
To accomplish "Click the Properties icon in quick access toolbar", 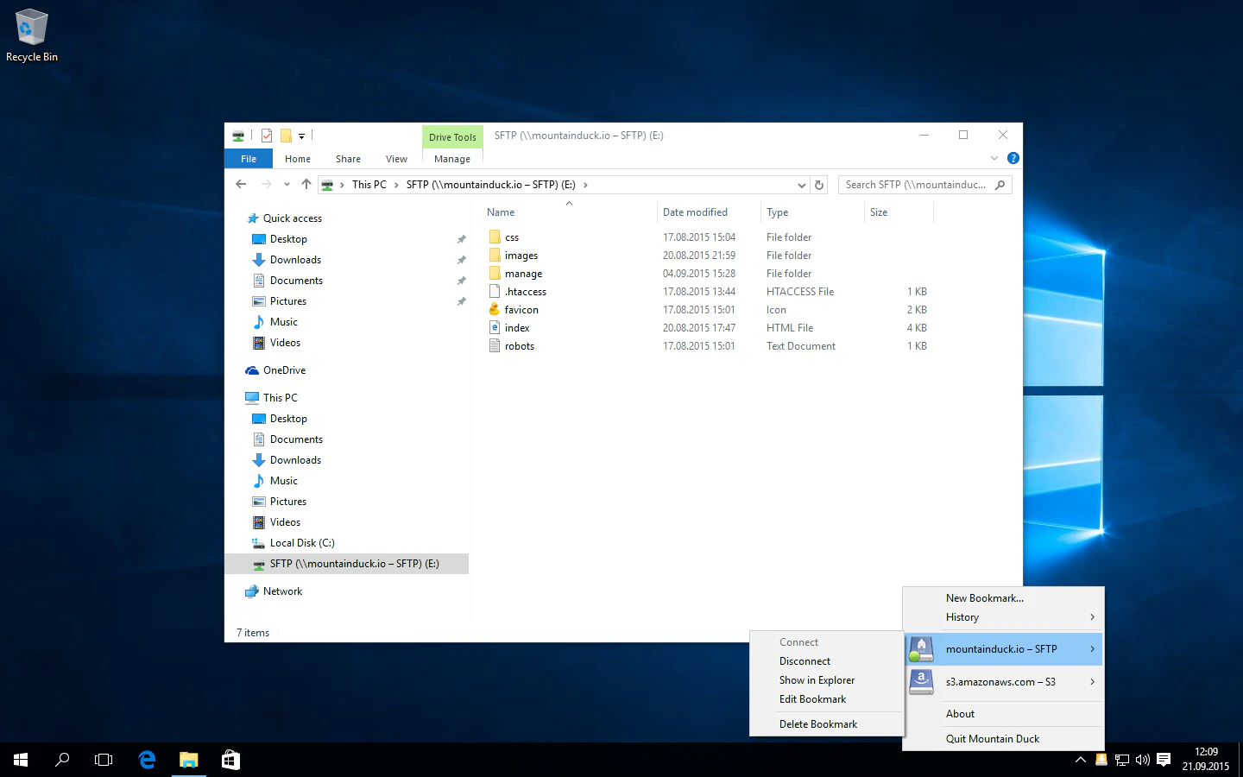I will pos(267,136).
